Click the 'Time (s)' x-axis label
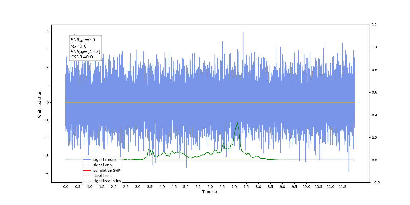Screen dimensions: 410x205 coord(210,192)
